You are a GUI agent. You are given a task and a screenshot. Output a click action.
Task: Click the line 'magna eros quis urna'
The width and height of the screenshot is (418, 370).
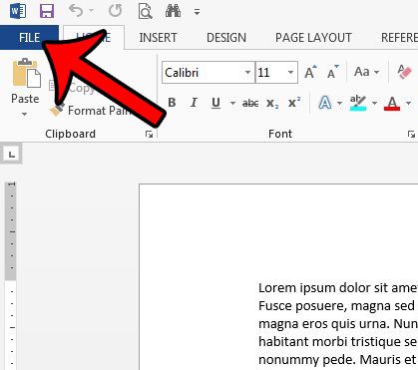(x=338, y=324)
